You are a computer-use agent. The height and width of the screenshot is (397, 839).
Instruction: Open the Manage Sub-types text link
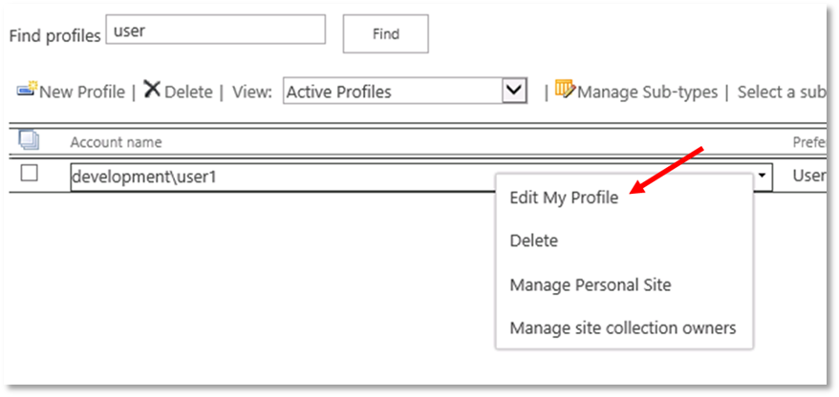click(647, 92)
